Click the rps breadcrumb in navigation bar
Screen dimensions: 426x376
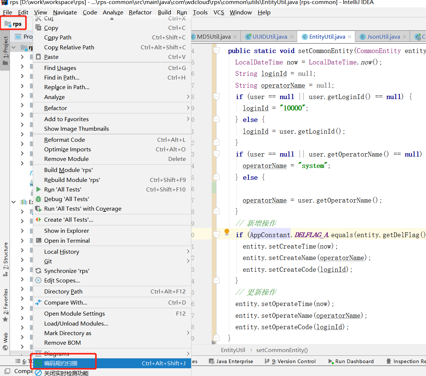[17, 24]
